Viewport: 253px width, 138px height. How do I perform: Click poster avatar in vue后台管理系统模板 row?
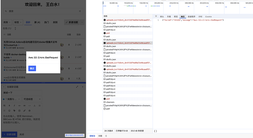(62, 79)
